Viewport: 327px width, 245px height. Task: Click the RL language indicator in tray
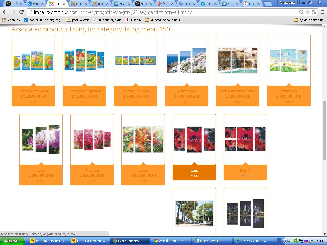click(279, 241)
